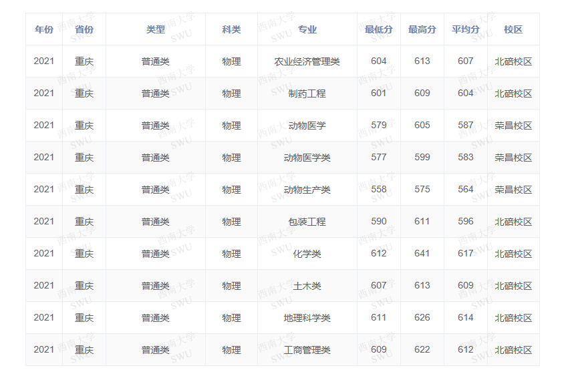Viewport: 562px width, 378px height.
Task: Select the 化学类 major cell
Action: (307, 254)
